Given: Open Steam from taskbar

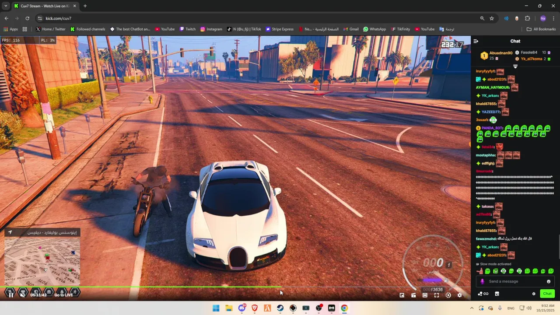Looking at the screenshot, I should click(x=280, y=308).
